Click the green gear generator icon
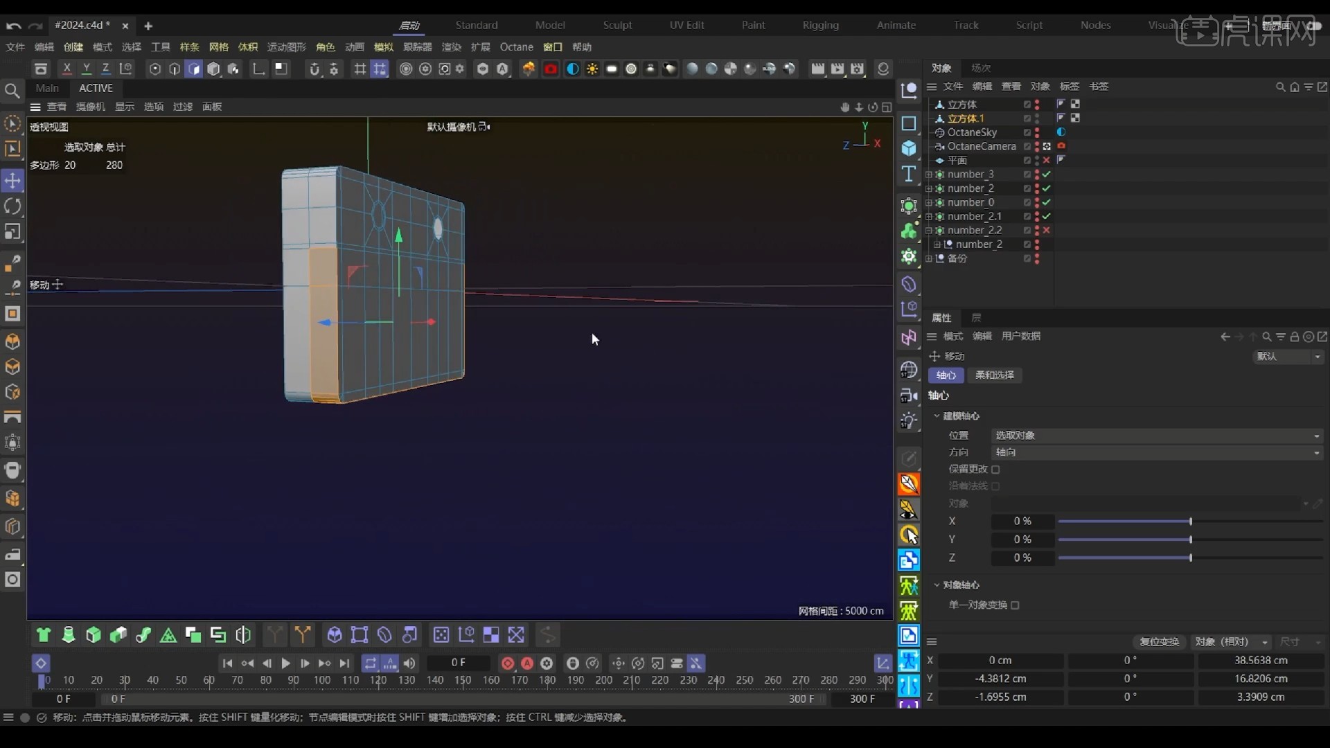The height and width of the screenshot is (748, 1330). pyautogui.click(x=909, y=256)
